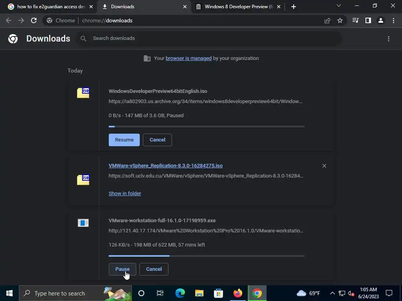402x301 pixels.
Task: Click the browser back arrow
Action: pos(9,20)
